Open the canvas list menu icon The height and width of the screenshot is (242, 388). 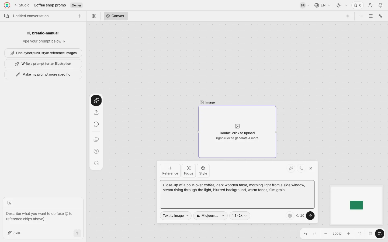pos(371,16)
